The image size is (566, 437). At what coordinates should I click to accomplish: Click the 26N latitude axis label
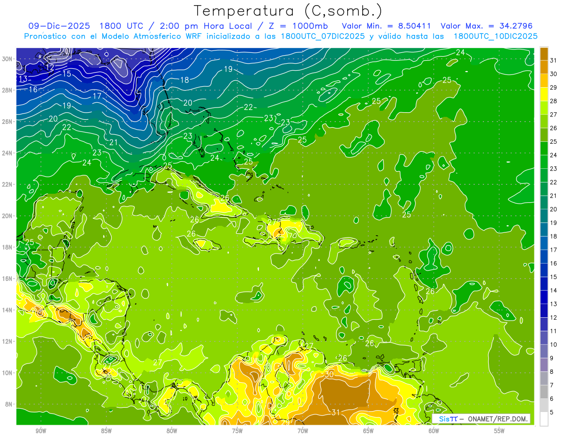coord(8,122)
